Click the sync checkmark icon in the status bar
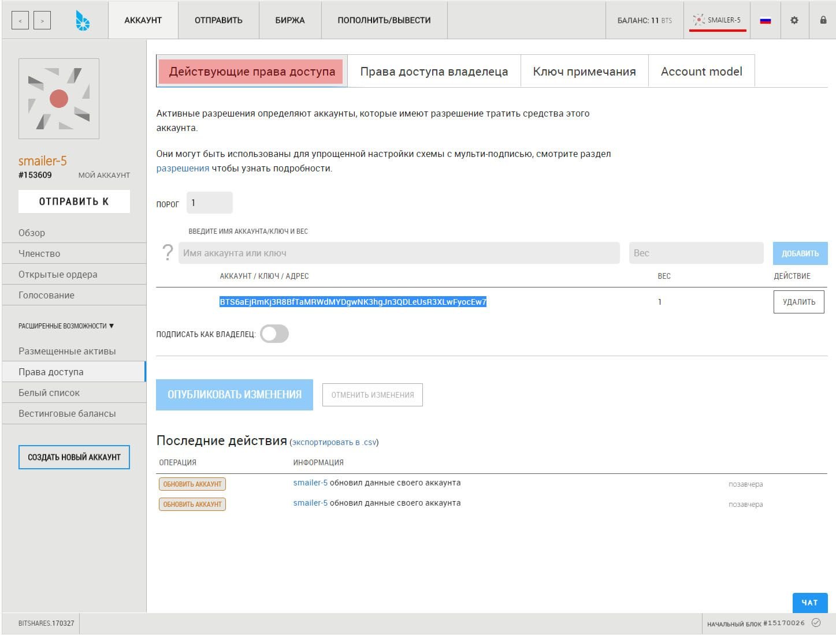Viewport: 836px width, 635px height. click(x=816, y=623)
